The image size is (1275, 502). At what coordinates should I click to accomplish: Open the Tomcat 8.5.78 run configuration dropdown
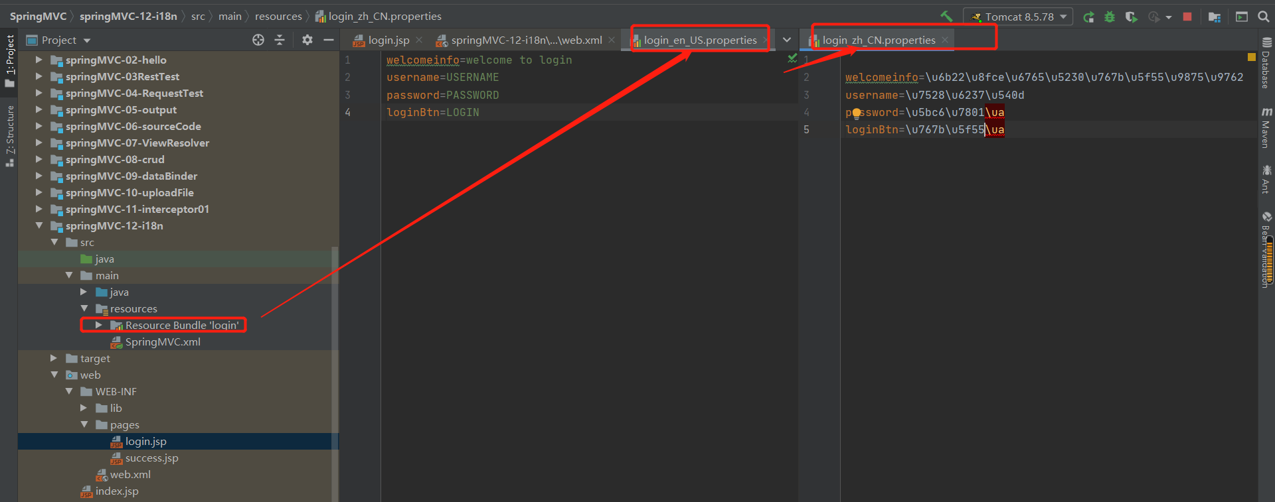coord(1018,17)
